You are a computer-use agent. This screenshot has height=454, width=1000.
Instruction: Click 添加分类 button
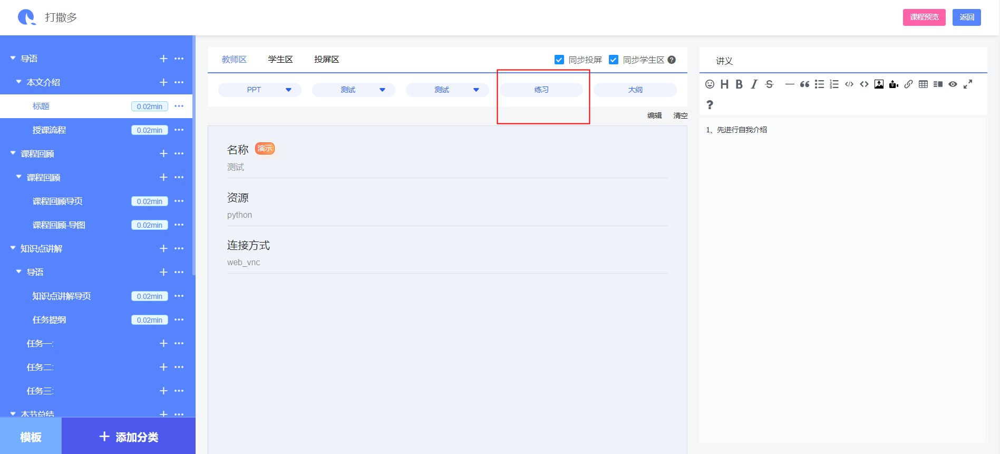click(129, 437)
